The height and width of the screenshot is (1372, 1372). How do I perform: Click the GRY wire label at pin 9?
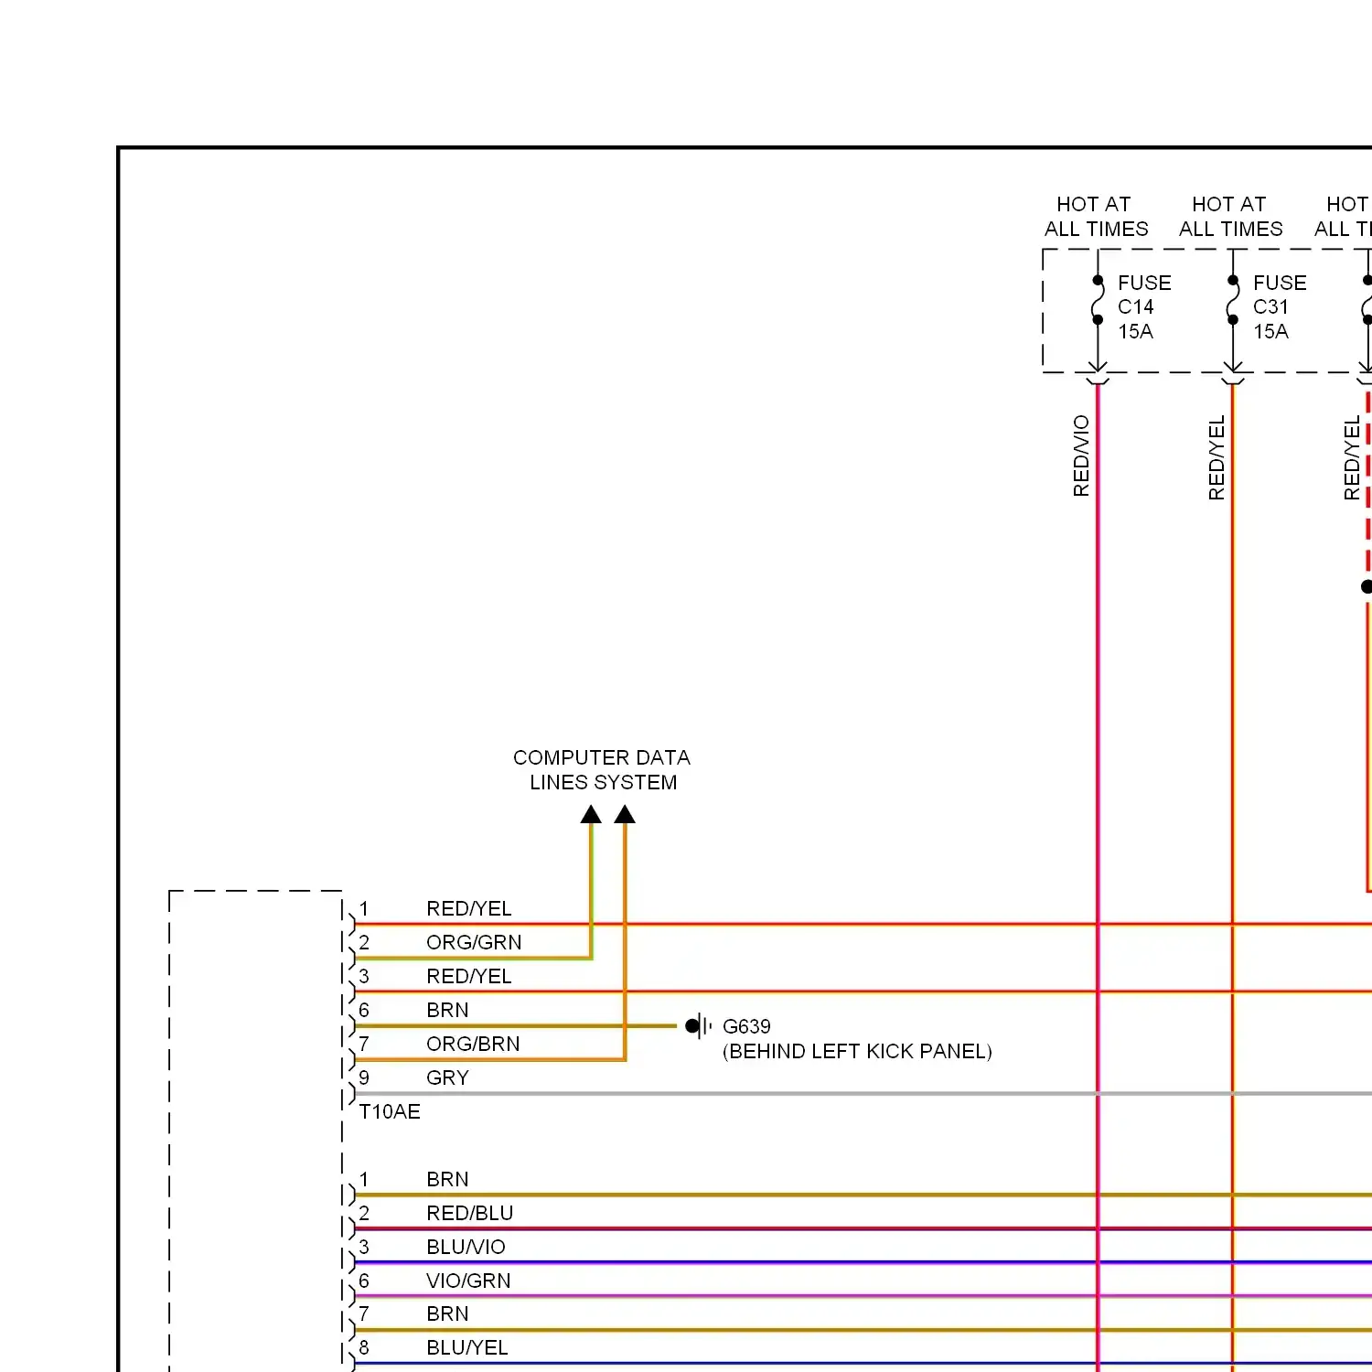447,1077
